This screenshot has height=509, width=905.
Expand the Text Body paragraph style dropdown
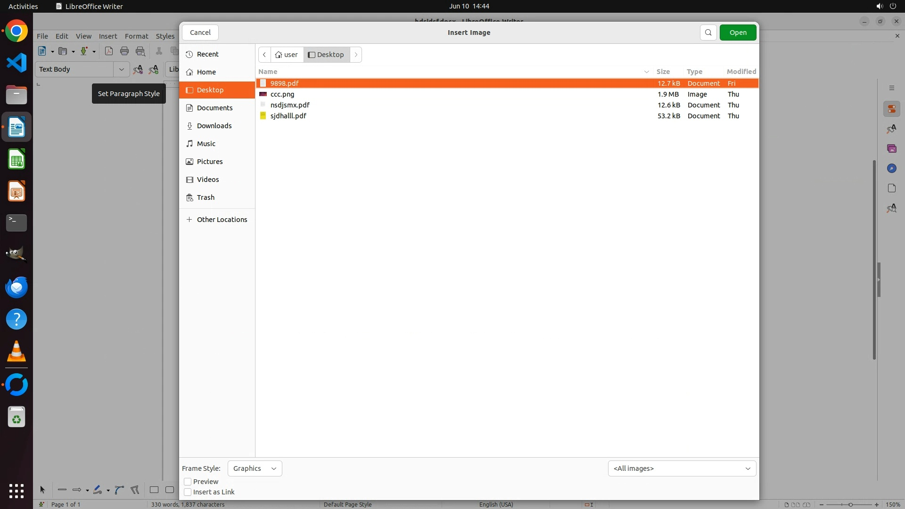[122, 69]
